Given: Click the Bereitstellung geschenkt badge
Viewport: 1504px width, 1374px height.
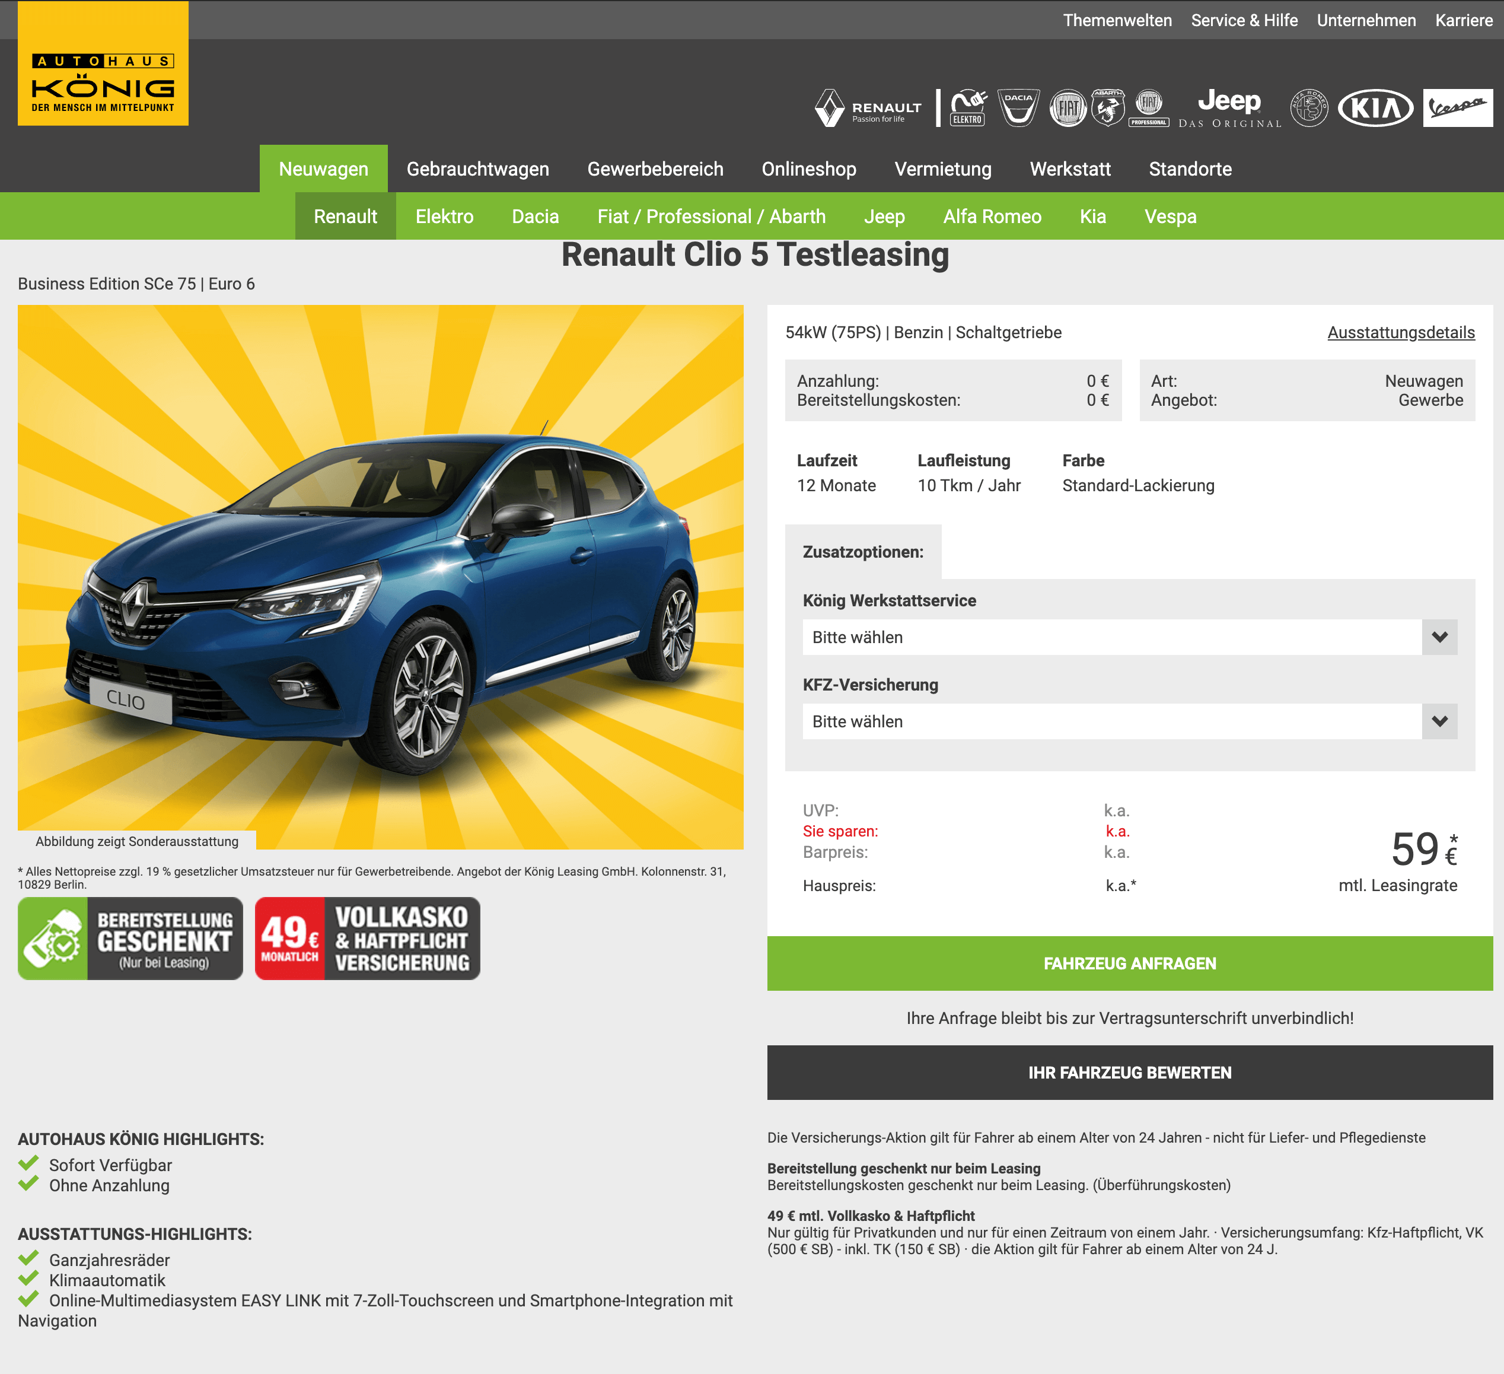Looking at the screenshot, I should click(130, 938).
